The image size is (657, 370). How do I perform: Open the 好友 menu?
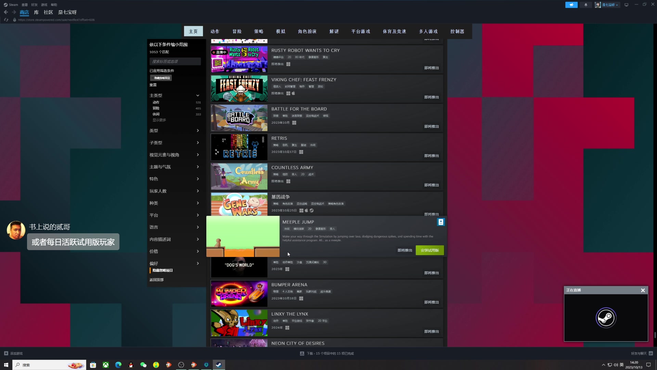pyautogui.click(x=34, y=5)
